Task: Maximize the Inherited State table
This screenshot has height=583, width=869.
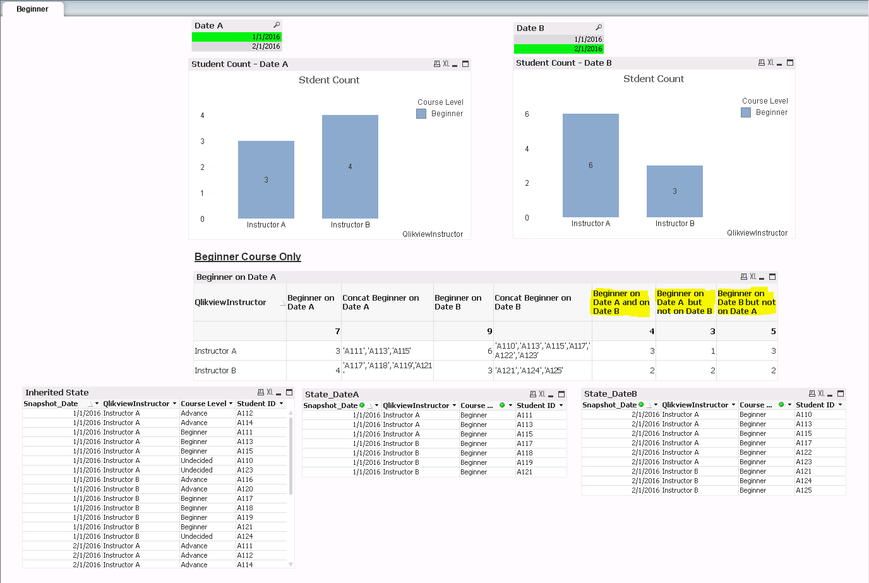Action: click(289, 392)
